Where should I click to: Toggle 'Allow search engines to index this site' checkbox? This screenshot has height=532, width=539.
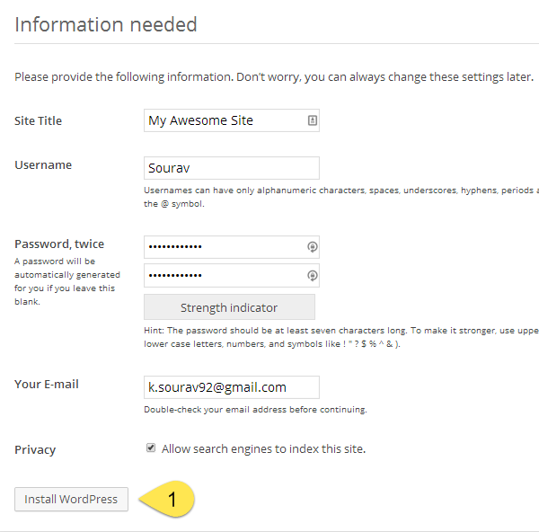pyautogui.click(x=151, y=448)
